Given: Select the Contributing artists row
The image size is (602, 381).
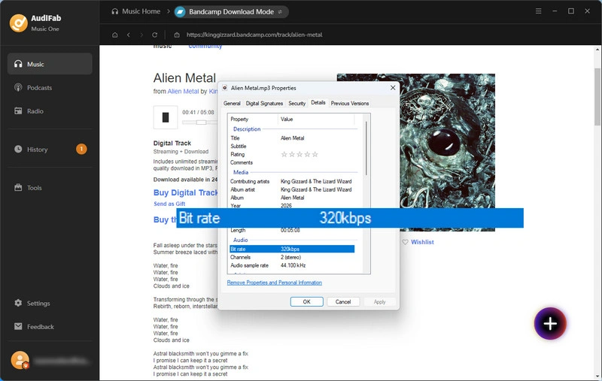Looking at the screenshot, I should tap(292, 181).
